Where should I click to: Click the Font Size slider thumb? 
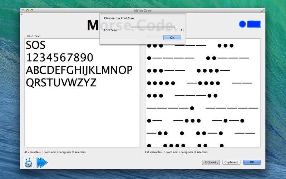(176, 28)
